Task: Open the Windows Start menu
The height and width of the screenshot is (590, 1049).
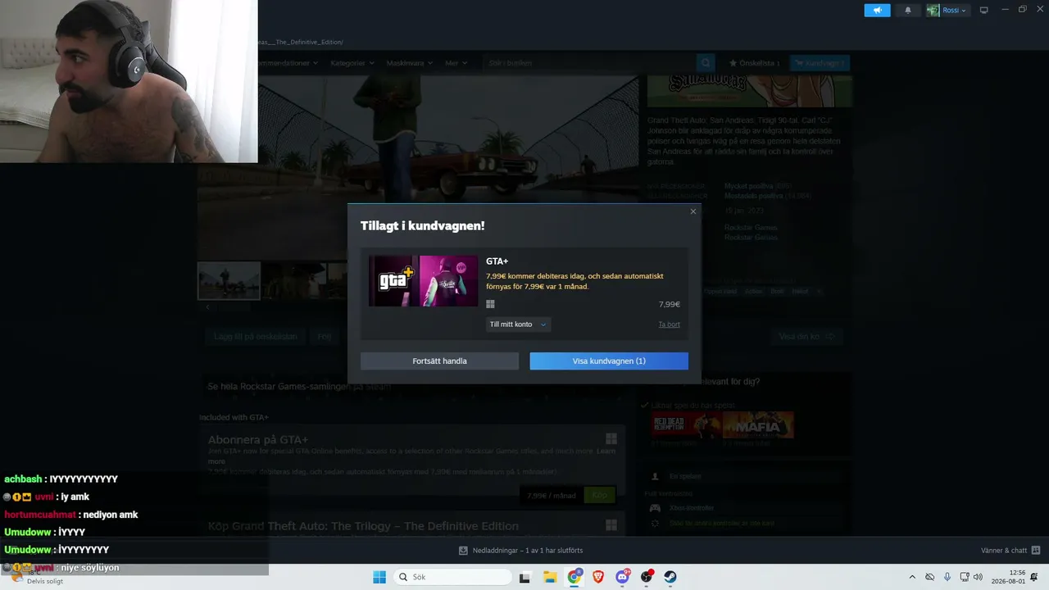Action: click(x=379, y=577)
